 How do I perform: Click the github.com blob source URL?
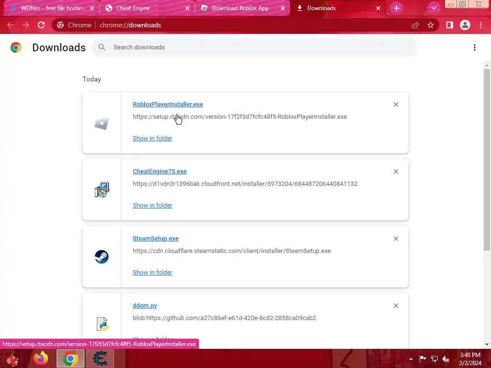pyautogui.click(x=224, y=318)
